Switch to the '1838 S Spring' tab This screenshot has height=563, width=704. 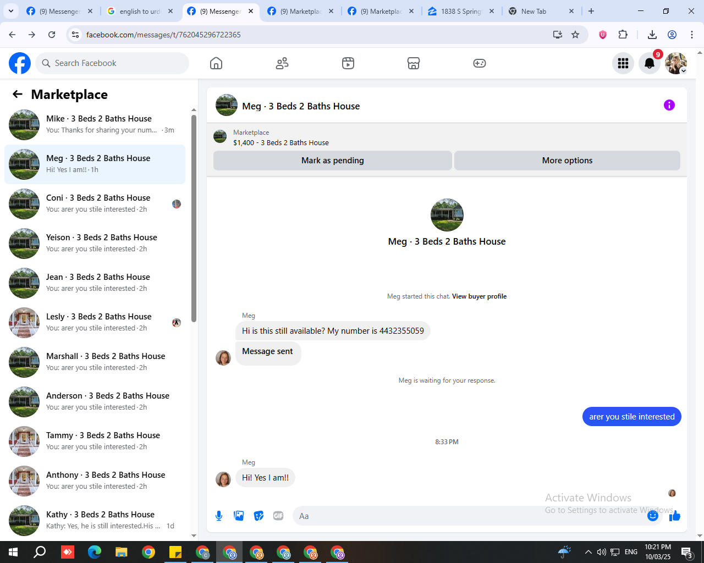tap(461, 11)
